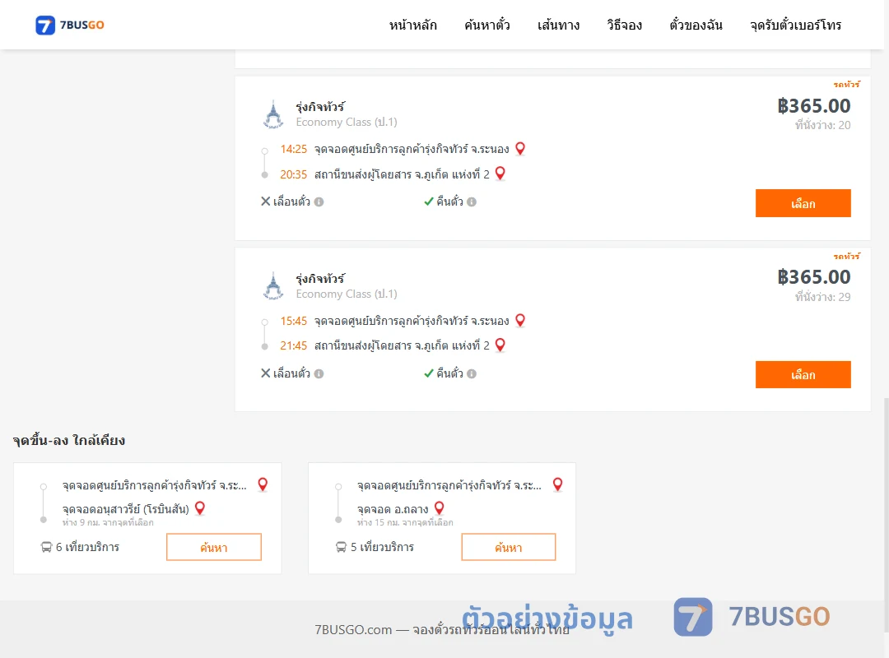Open map pin for 14:25 departure stop
This screenshot has width=889, height=658.
[520, 149]
